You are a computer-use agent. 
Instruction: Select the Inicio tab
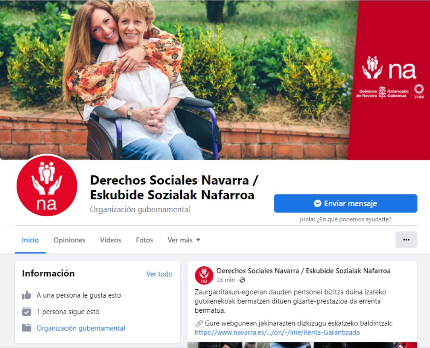coord(30,240)
